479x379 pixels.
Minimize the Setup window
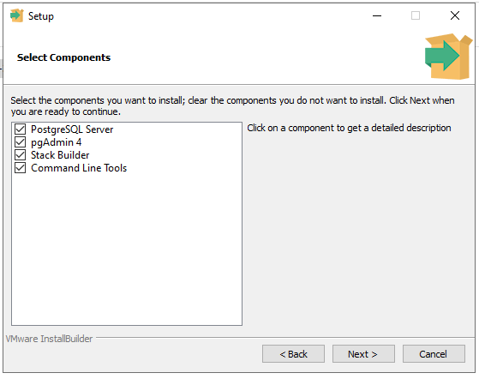[x=377, y=15]
